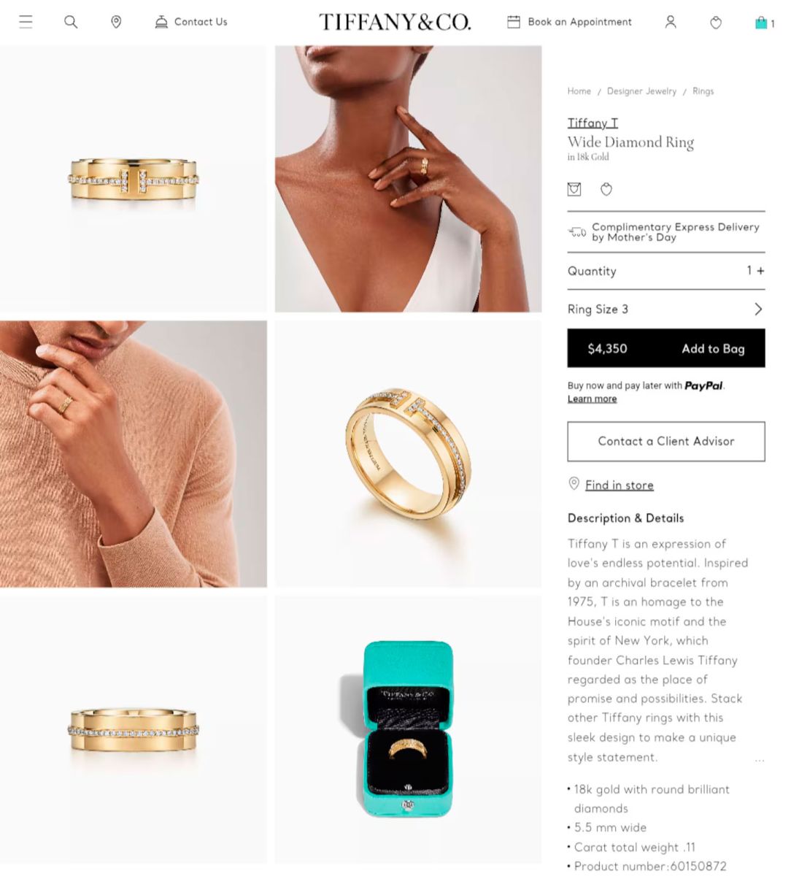Viewport: 791px width, 876px height.
Task: Add the $4,350 ring to bag
Action: tap(666, 348)
